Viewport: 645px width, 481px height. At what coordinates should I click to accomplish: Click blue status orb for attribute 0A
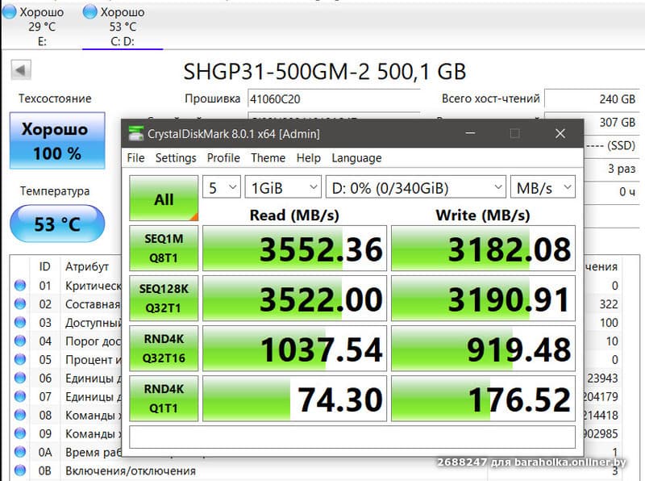pos(19,452)
